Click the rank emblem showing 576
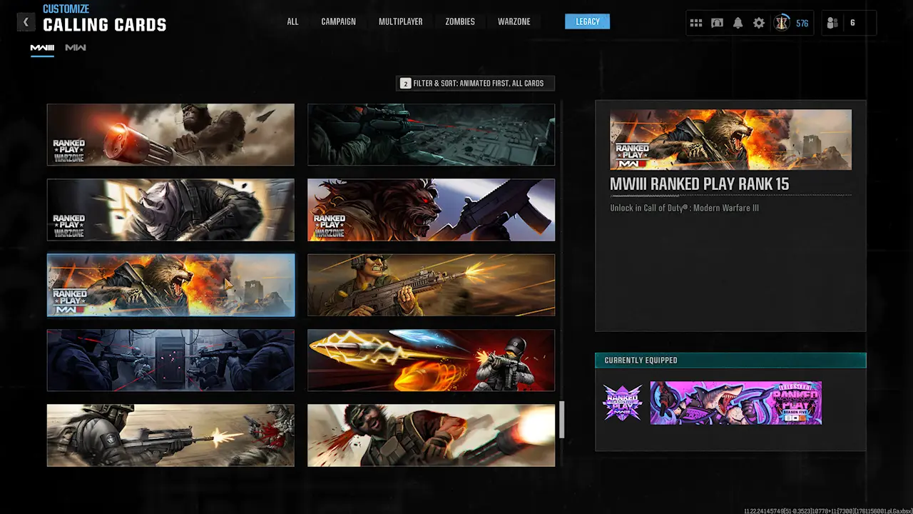Image resolution: width=913 pixels, height=514 pixels. (x=782, y=23)
